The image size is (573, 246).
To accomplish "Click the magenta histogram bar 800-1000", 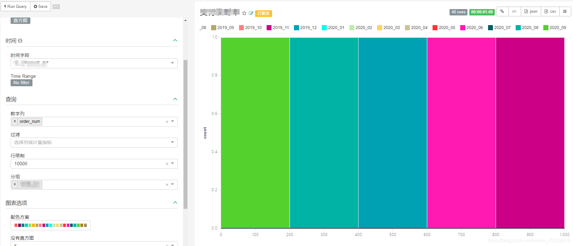I will click(530, 133).
